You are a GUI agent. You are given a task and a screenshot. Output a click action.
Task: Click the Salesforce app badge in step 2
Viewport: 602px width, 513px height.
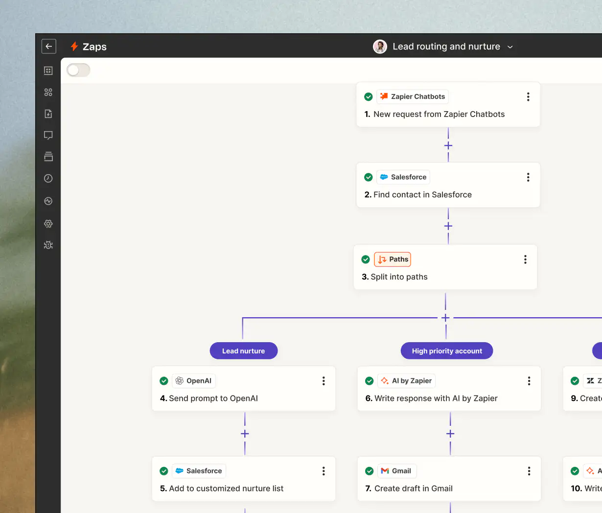[x=403, y=177]
